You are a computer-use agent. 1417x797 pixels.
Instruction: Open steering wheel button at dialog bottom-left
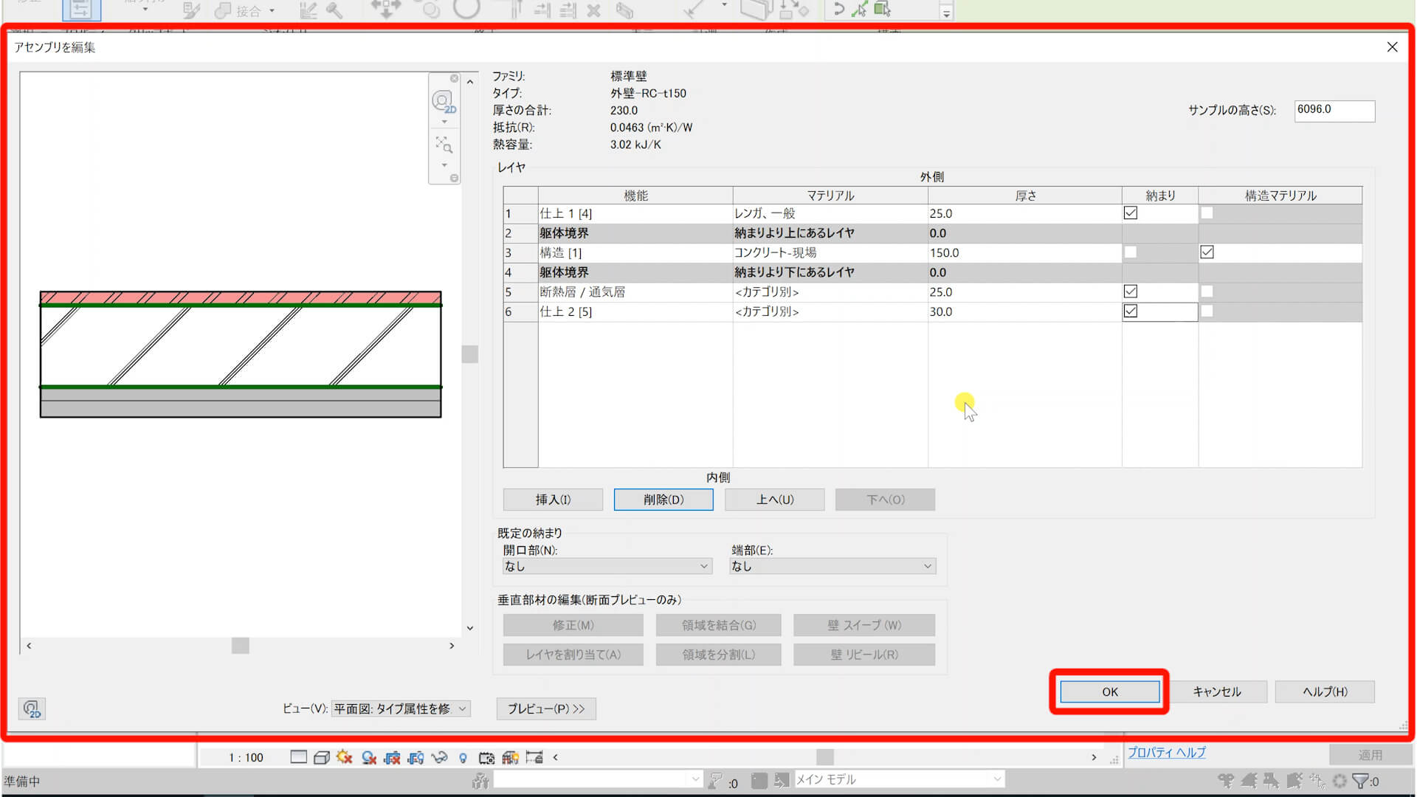(31, 709)
